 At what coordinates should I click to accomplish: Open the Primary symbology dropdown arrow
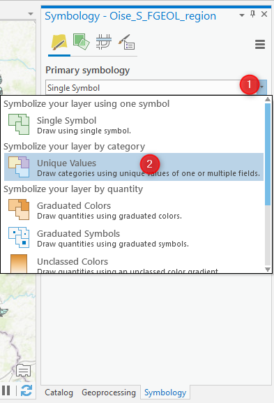click(261, 87)
